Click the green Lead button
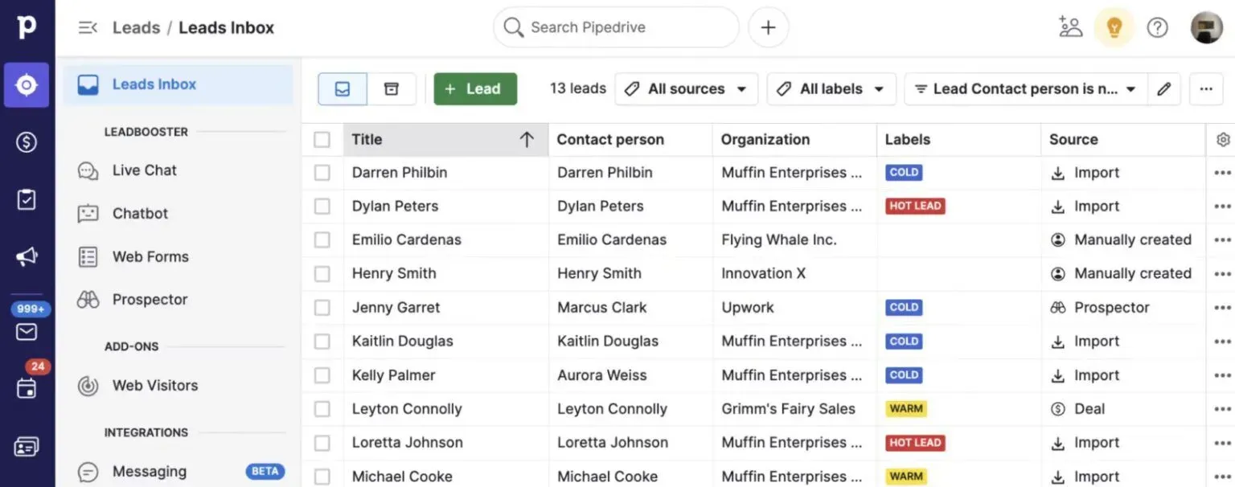The height and width of the screenshot is (487, 1235). (x=474, y=89)
